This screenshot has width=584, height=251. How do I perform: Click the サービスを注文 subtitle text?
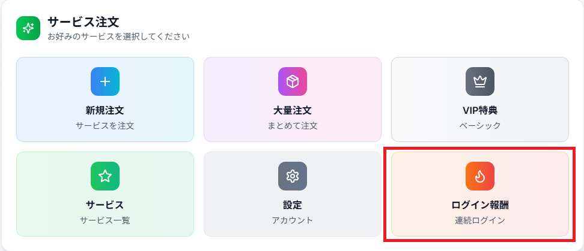tap(105, 126)
